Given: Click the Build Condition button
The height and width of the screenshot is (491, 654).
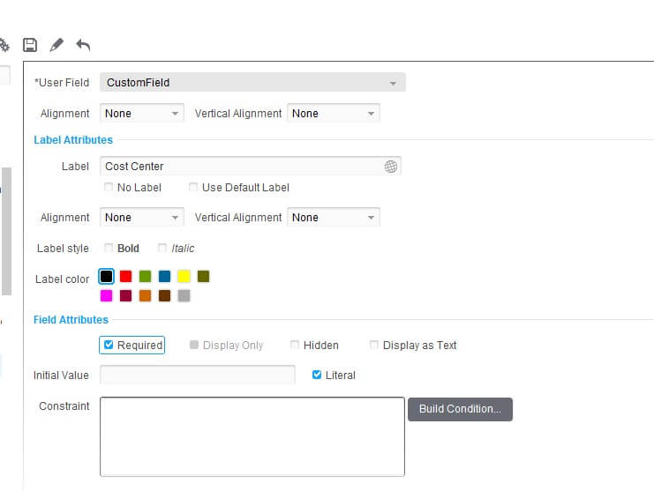Looking at the screenshot, I should tap(460, 409).
